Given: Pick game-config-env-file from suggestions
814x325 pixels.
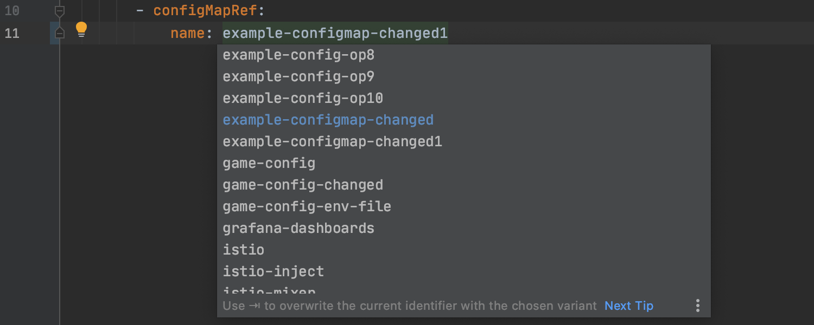Looking at the screenshot, I should (464, 207).
